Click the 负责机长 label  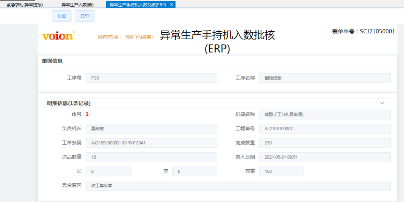click(x=72, y=129)
